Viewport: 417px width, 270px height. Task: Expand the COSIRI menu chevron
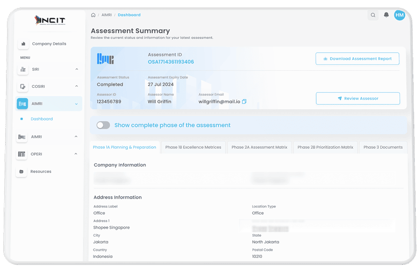[x=77, y=86]
